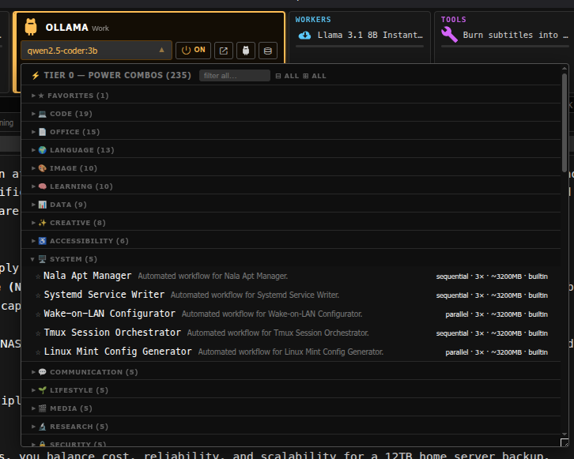Select the Systemd Service Writer combo
The width and height of the screenshot is (574, 459).
click(x=291, y=295)
